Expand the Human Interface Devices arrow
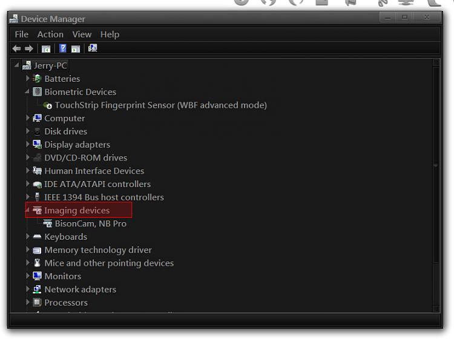 click(x=28, y=171)
